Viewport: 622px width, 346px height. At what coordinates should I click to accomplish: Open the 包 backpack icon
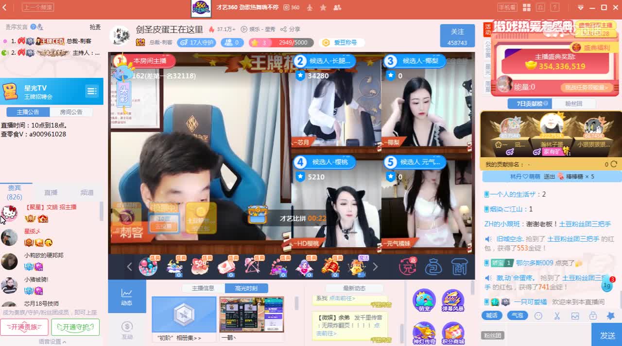433,267
